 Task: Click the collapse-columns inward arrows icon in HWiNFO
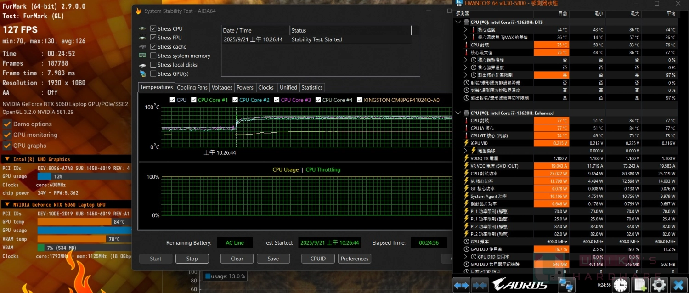(480, 285)
